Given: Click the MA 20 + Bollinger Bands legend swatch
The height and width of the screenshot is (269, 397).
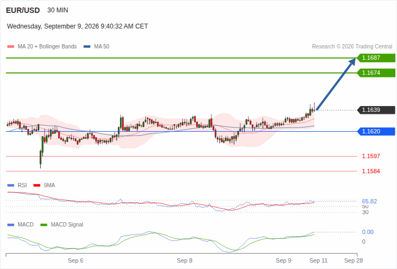Looking at the screenshot, I should point(11,47).
